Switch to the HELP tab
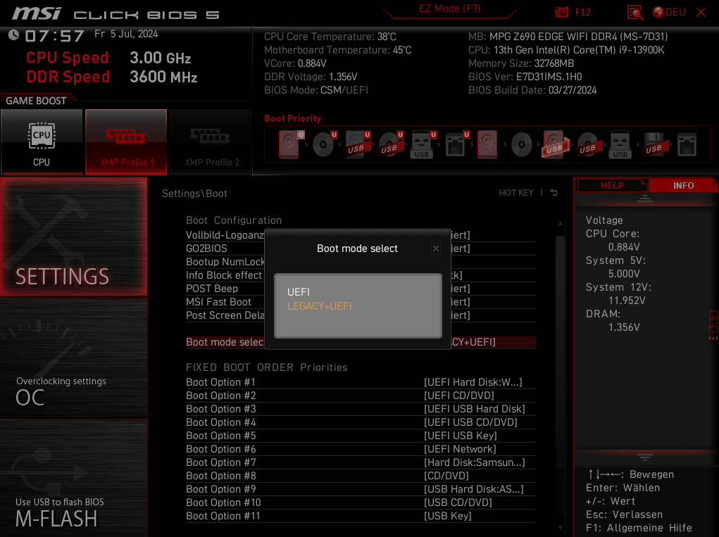The height and width of the screenshot is (537, 719). tap(612, 185)
